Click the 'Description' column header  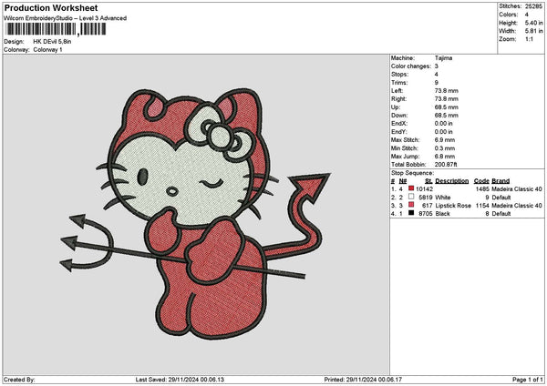[x=452, y=181]
